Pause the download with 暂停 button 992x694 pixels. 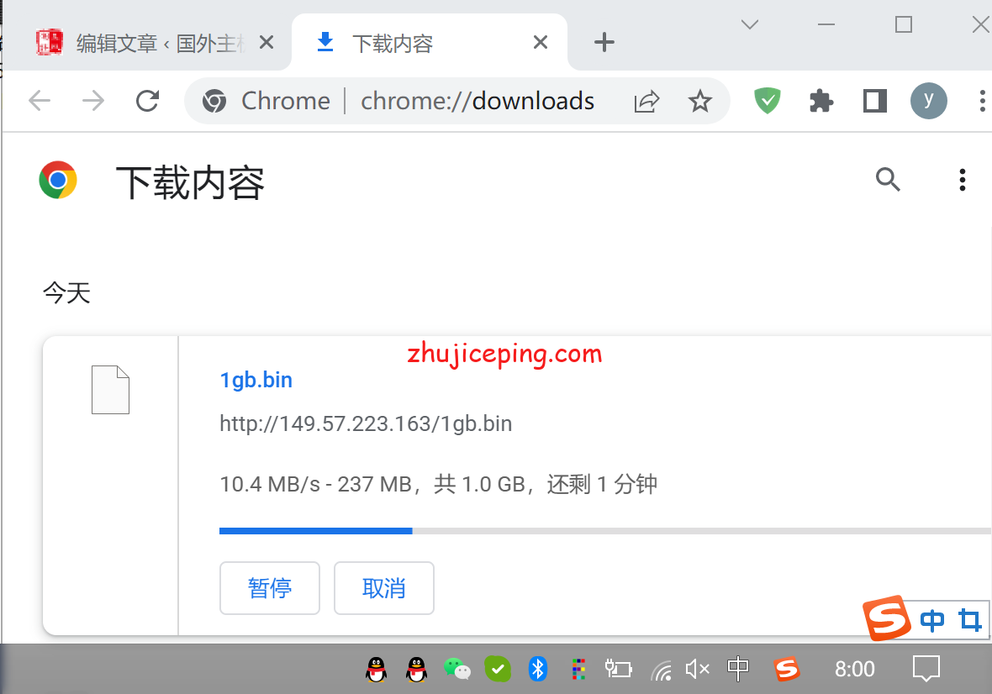270,588
